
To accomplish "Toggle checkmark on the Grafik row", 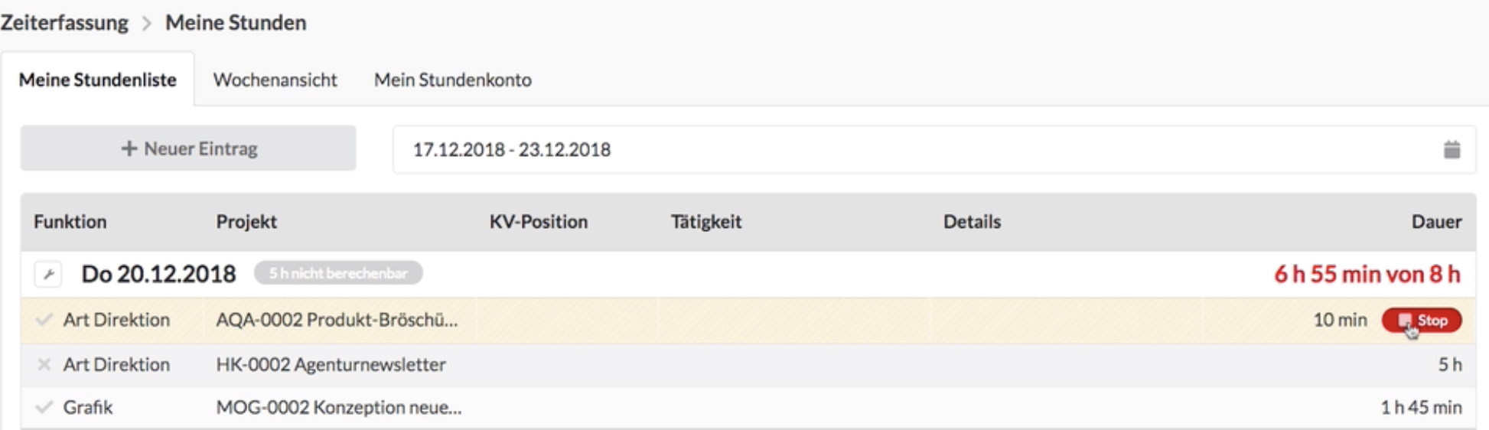I will click(x=44, y=407).
